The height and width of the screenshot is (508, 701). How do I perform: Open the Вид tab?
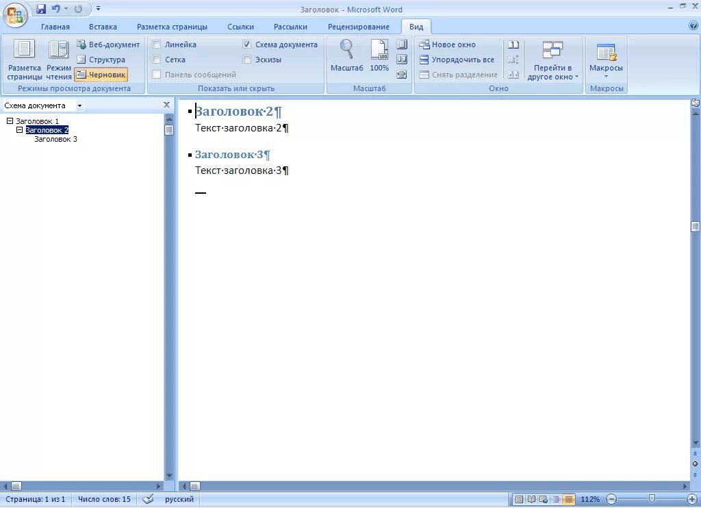[416, 27]
